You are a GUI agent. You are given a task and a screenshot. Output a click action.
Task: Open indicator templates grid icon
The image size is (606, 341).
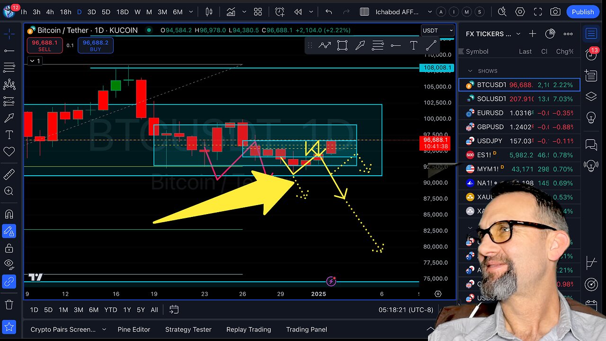click(258, 12)
